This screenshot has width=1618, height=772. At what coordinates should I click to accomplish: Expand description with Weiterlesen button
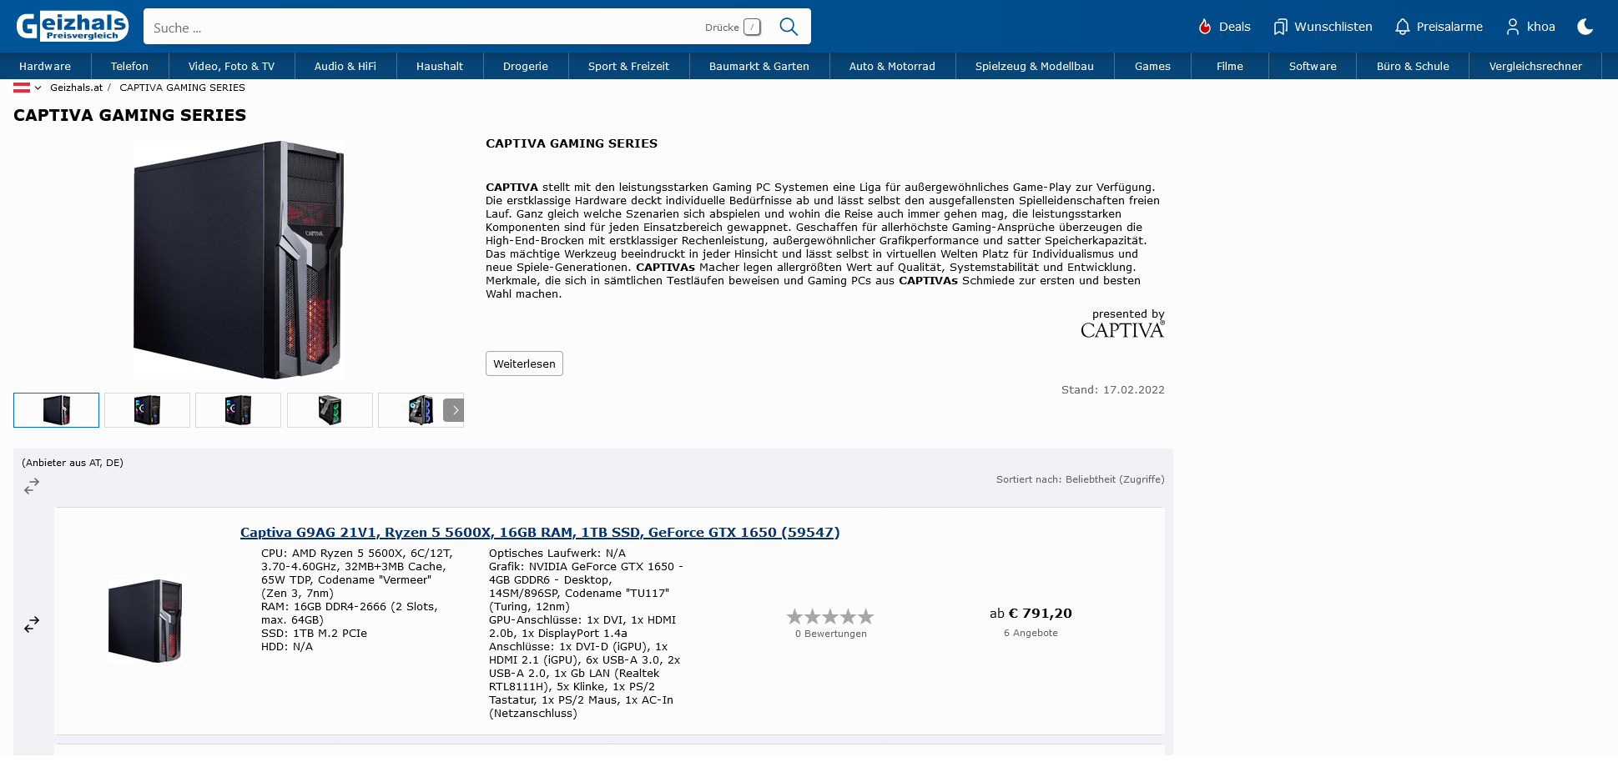pos(524,363)
